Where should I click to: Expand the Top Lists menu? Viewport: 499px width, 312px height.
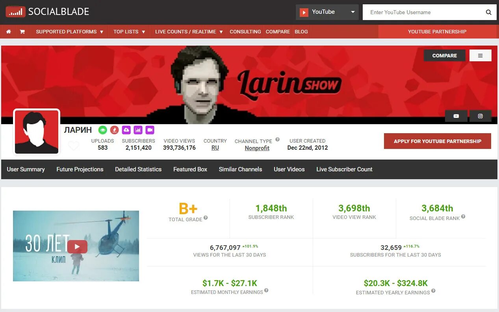(129, 32)
